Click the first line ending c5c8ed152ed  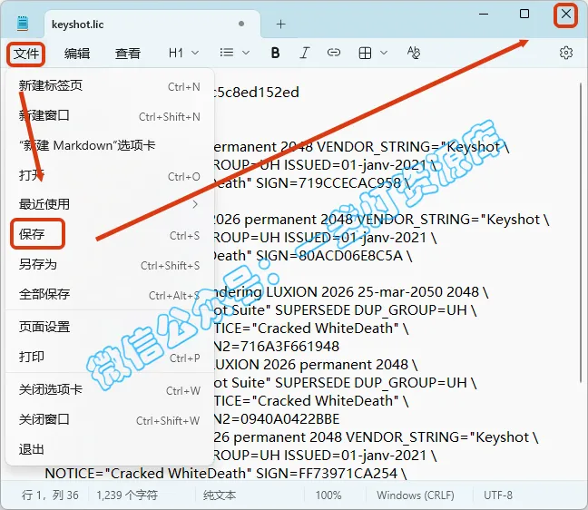click(x=257, y=93)
